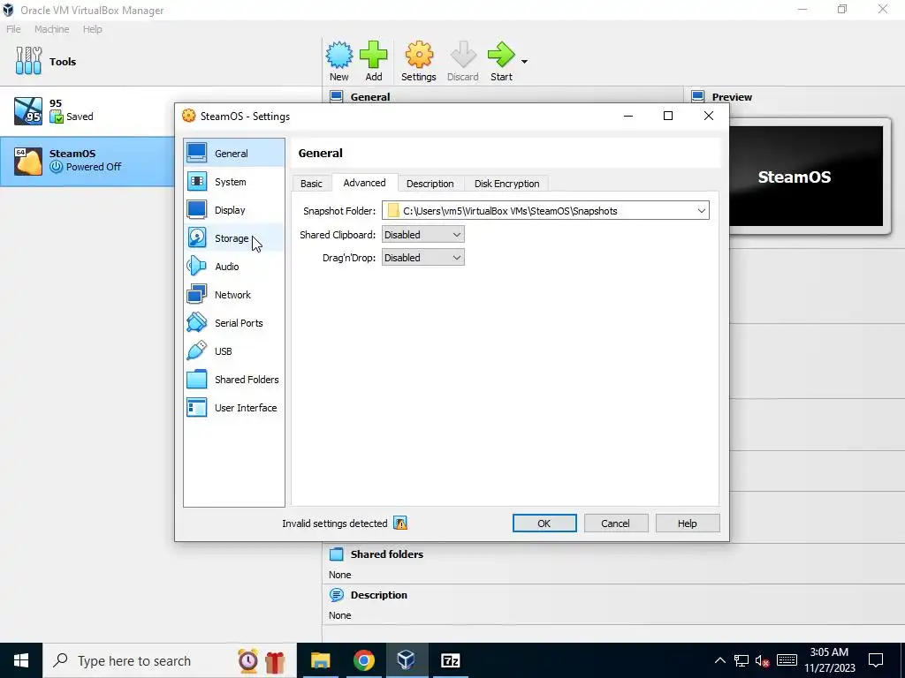The image size is (905, 678).
Task: Switch to the Basic tab
Action: click(311, 184)
